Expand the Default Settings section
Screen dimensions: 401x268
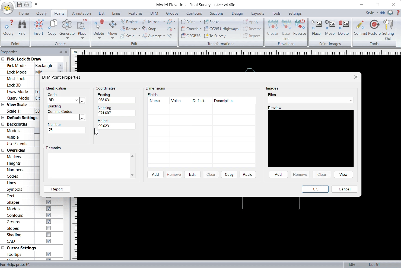(x=3, y=118)
